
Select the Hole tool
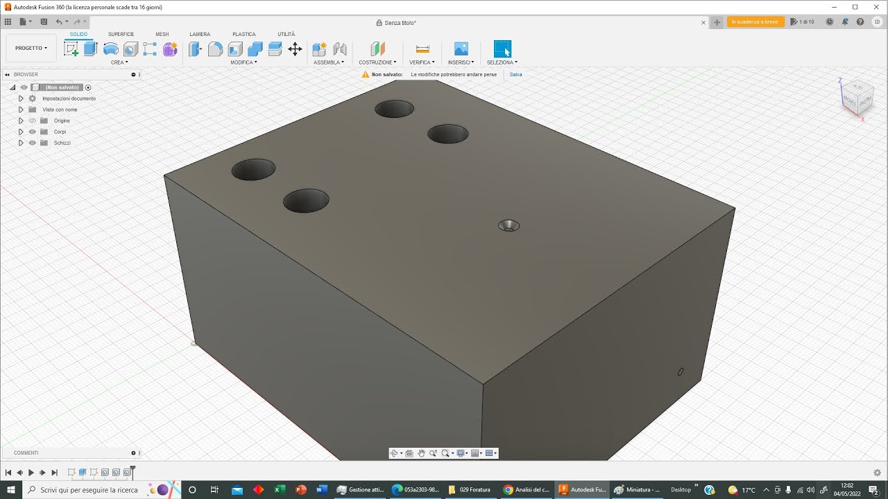(130, 49)
